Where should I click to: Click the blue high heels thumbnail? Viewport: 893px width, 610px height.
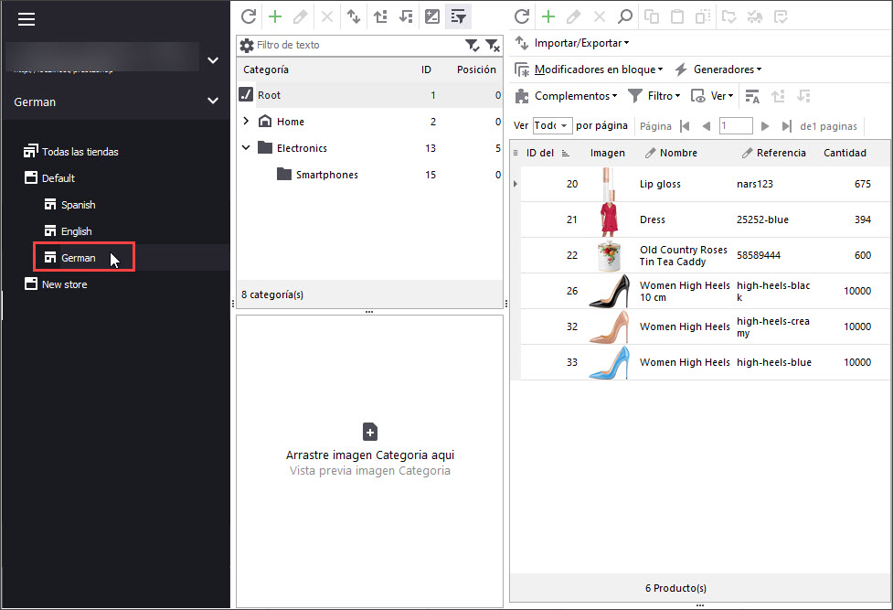point(609,362)
